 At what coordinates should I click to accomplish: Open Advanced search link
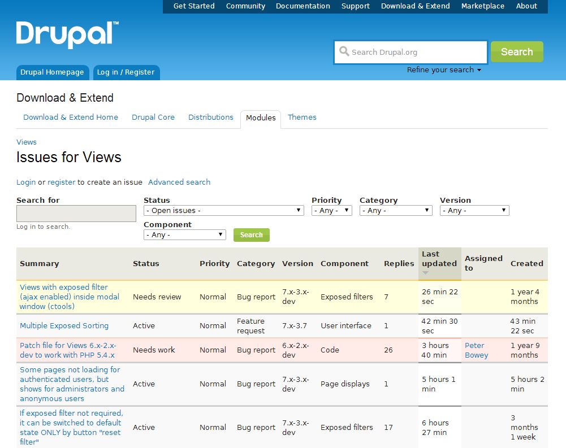click(x=179, y=182)
